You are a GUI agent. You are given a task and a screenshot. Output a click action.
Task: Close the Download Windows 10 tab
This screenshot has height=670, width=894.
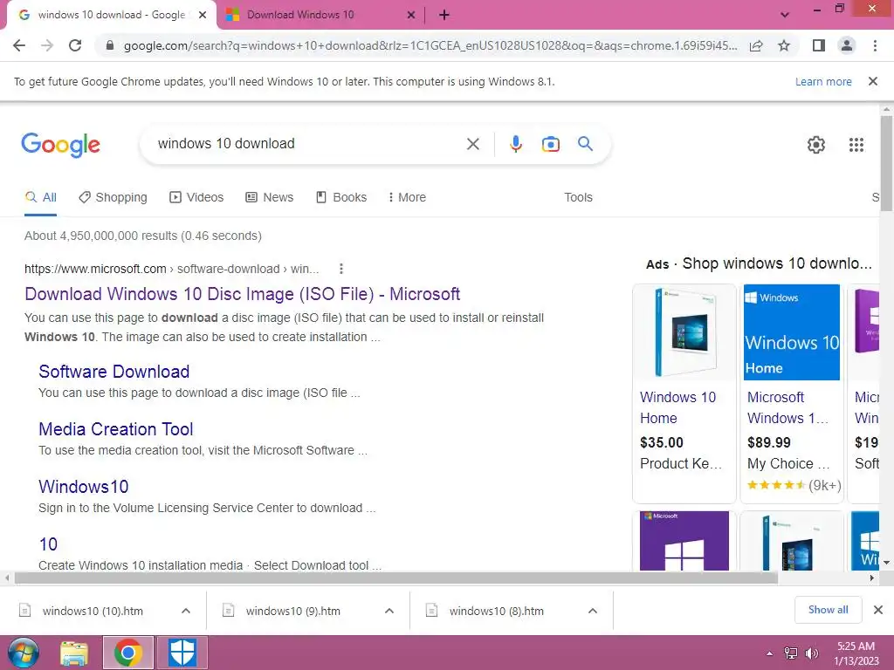tap(410, 15)
